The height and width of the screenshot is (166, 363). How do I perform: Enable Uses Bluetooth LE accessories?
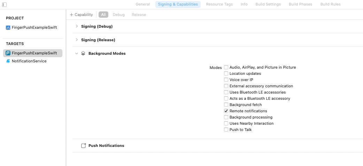tap(226, 92)
